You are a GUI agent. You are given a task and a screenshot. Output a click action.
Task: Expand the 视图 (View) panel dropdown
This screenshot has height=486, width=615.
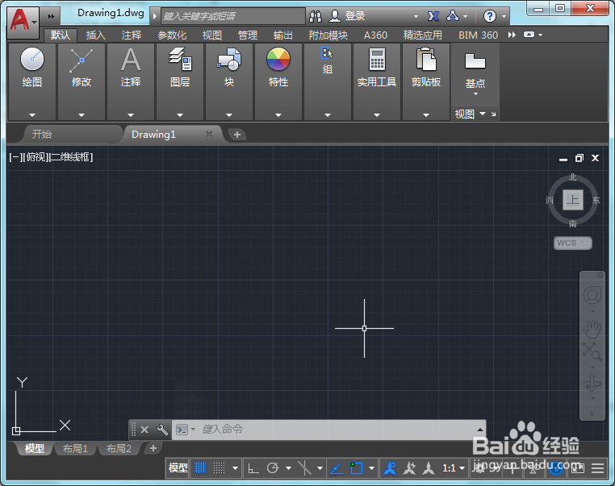coord(483,114)
